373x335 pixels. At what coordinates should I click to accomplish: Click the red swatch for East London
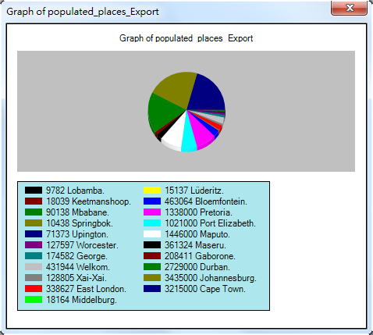pos(34,289)
